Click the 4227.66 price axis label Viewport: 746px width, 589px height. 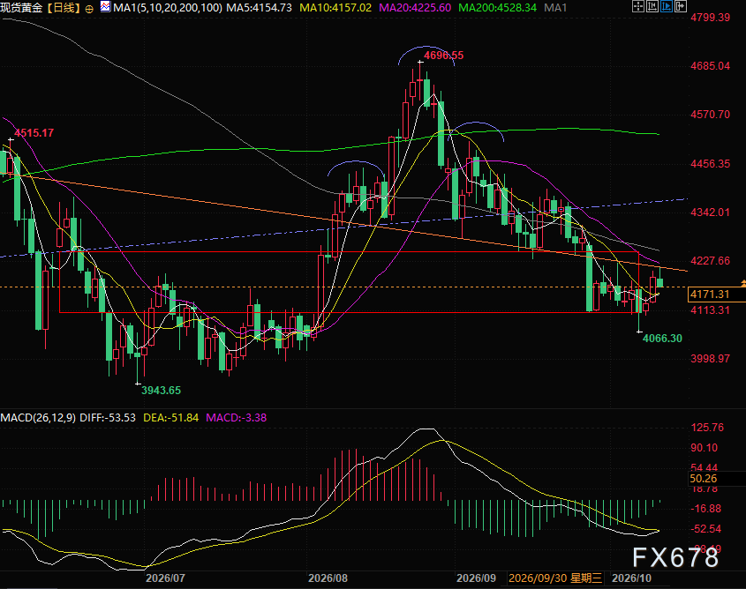tap(711, 261)
